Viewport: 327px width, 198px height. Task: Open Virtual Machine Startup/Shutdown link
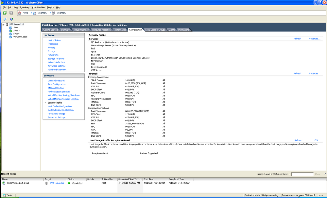coord(64,95)
